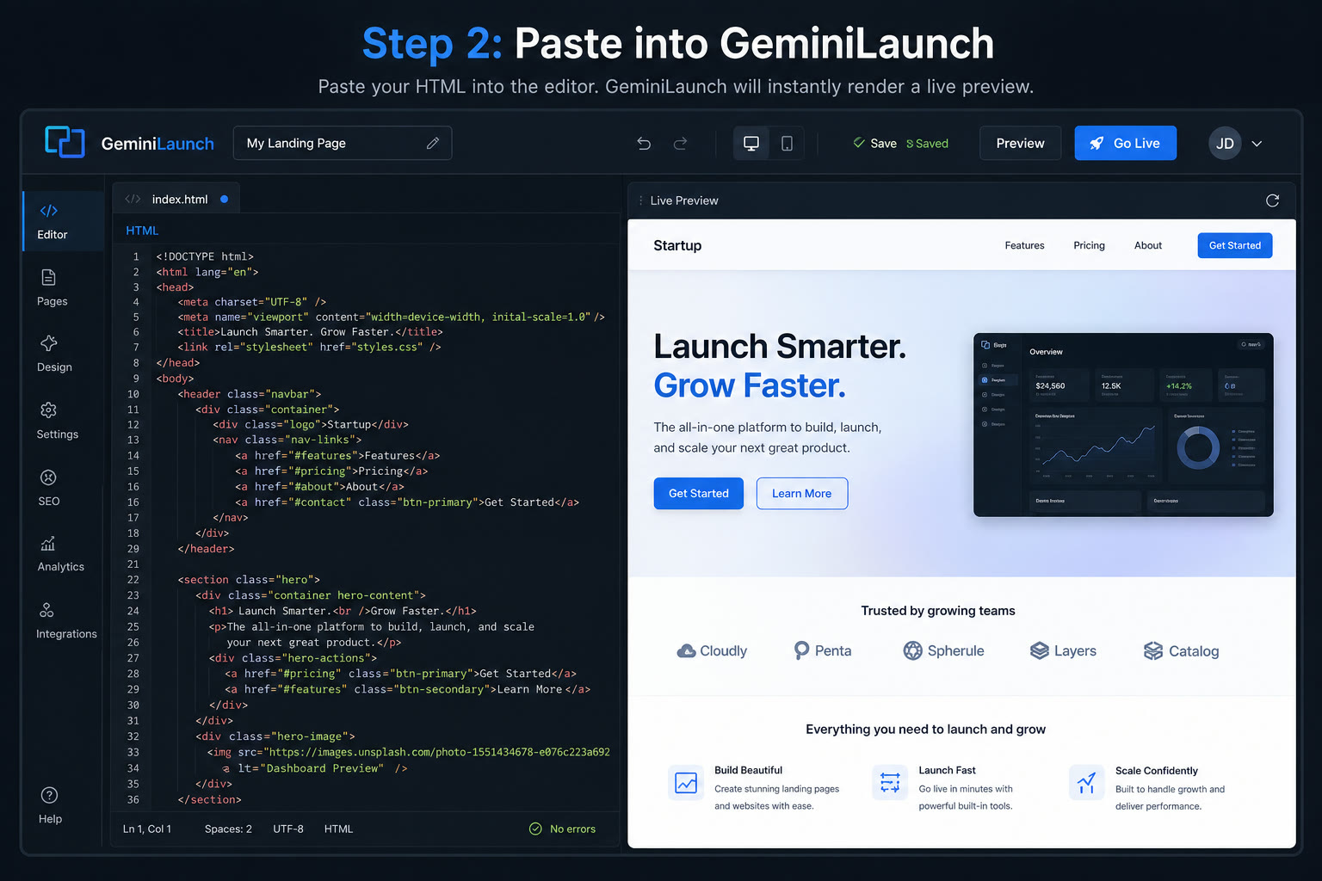
Task: Click Get Started button in preview navbar
Action: tap(1234, 245)
